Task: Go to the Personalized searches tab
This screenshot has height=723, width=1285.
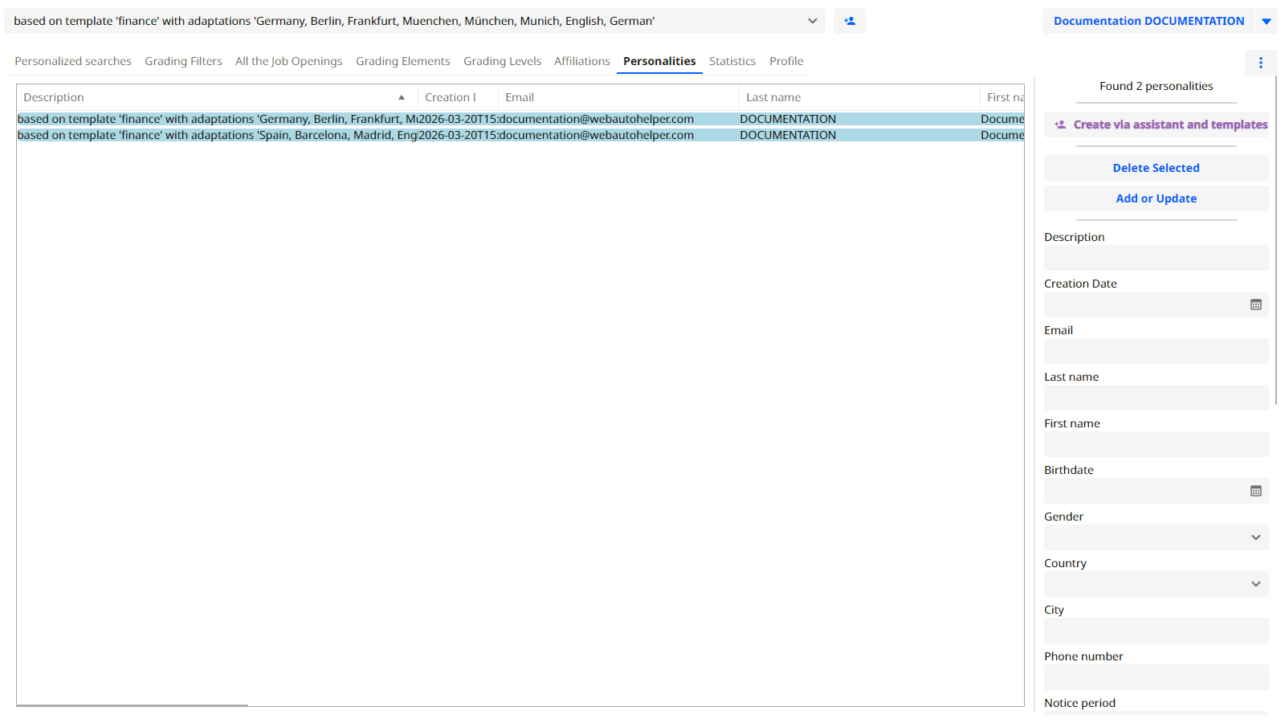Action: click(73, 61)
